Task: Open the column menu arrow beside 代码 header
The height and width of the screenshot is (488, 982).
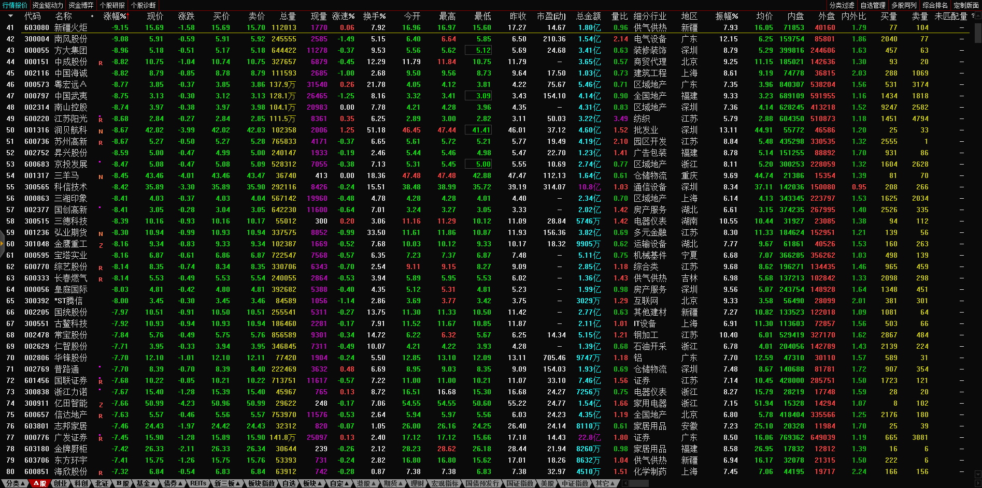Action: pos(10,16)
